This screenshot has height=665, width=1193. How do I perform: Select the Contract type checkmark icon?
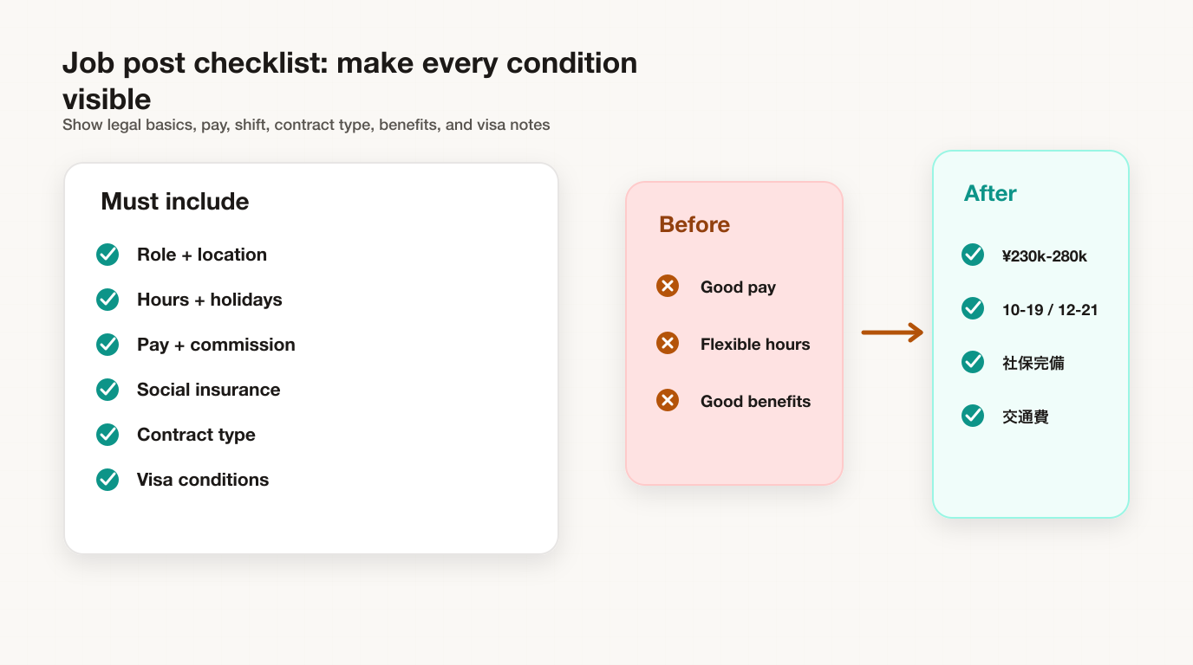click(108, 435)
